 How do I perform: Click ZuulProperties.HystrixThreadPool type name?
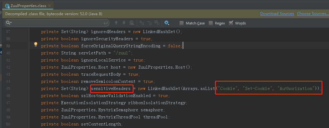[101, 117]
